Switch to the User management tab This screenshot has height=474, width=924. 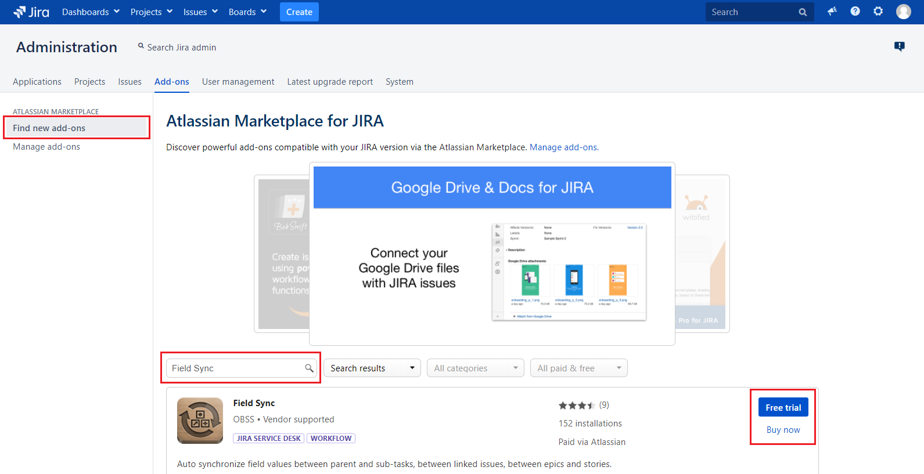click(238, 82)
